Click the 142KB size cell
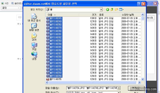This screenshot has width=160, height=93. (93, 53)
